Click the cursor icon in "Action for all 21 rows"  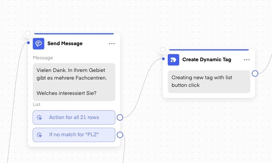[x=39, y=117]
